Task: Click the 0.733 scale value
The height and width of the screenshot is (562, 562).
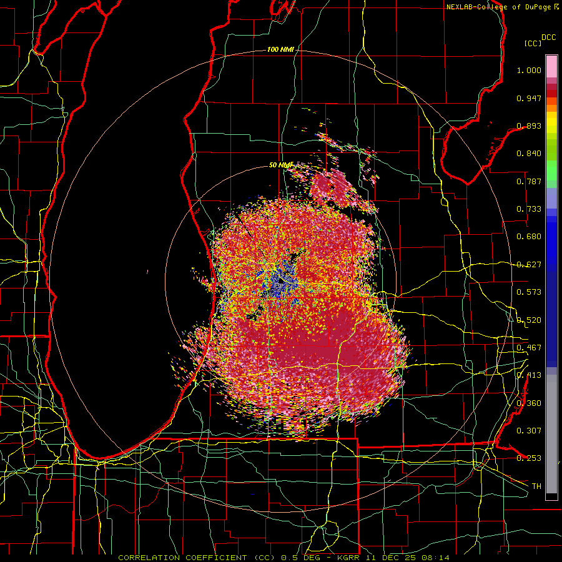Action: point(529,209)
